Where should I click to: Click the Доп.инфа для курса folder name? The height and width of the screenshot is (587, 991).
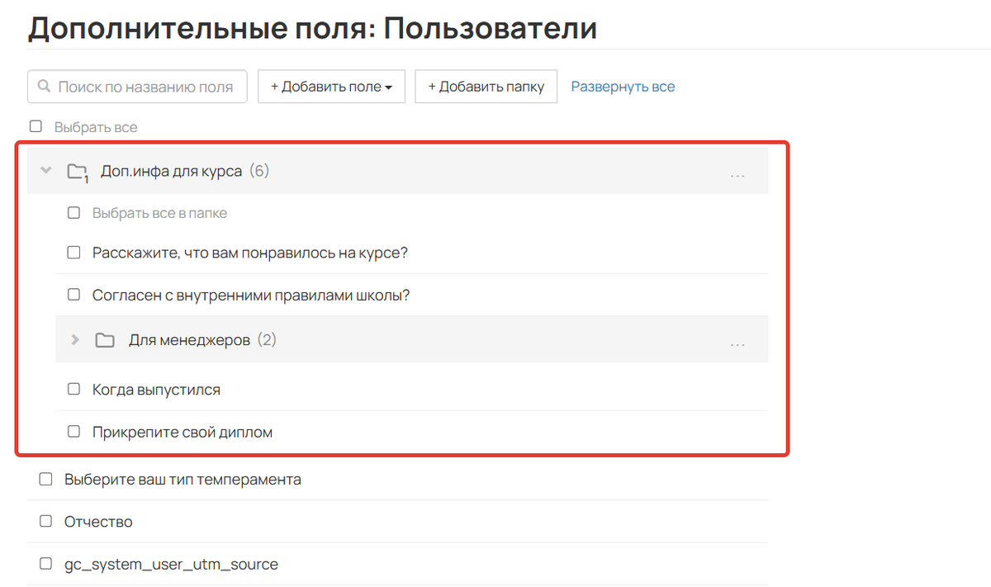tap(172, 172)
